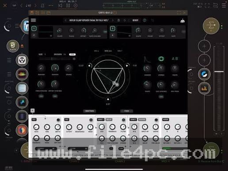Select the FX1 section label

(x=34, y=120)
